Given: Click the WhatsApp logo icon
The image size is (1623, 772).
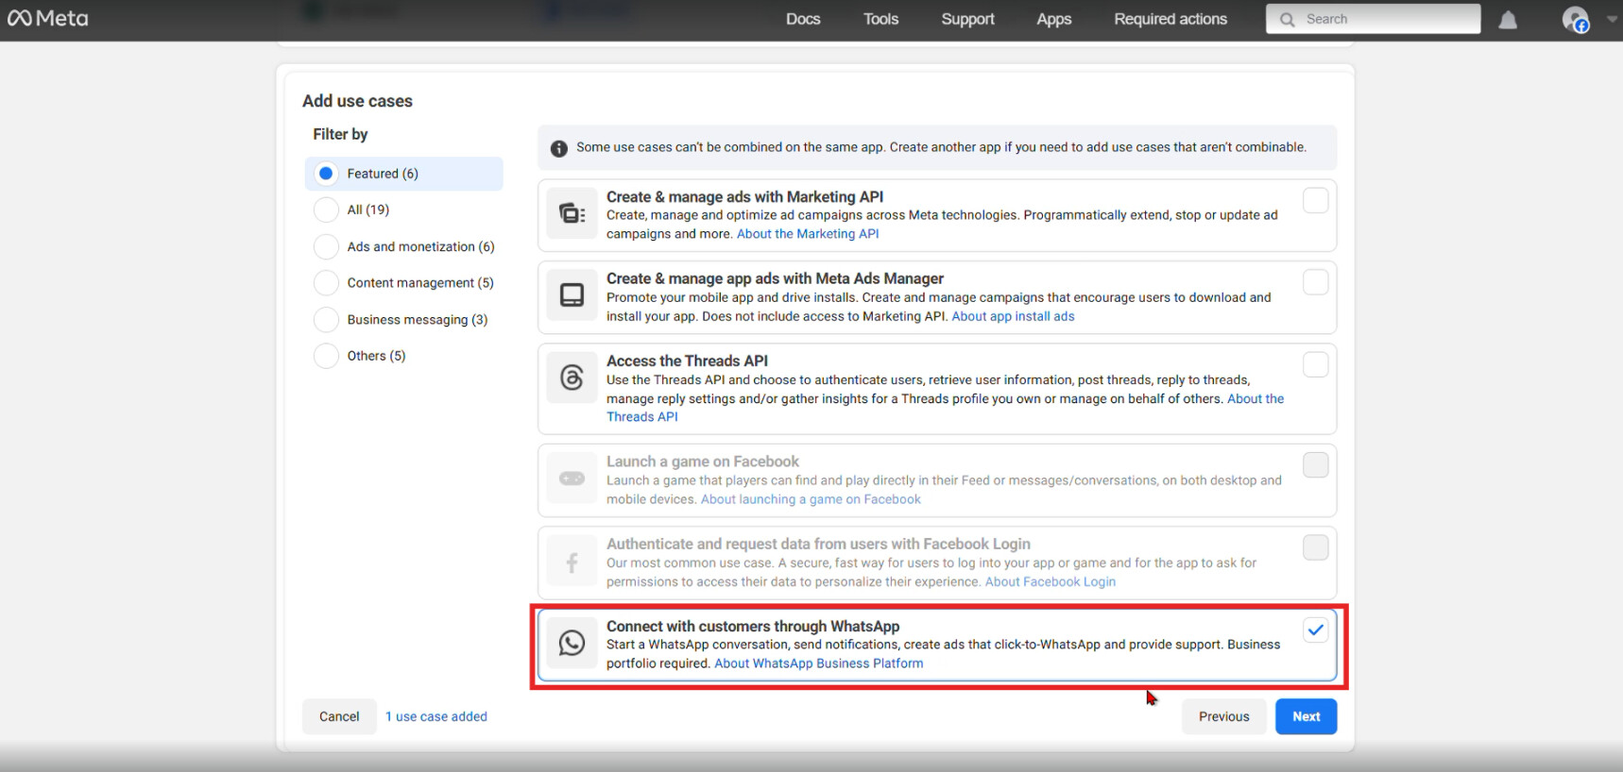Looking at the screenshot, I should pyautogui.click(x=572, y=644).
